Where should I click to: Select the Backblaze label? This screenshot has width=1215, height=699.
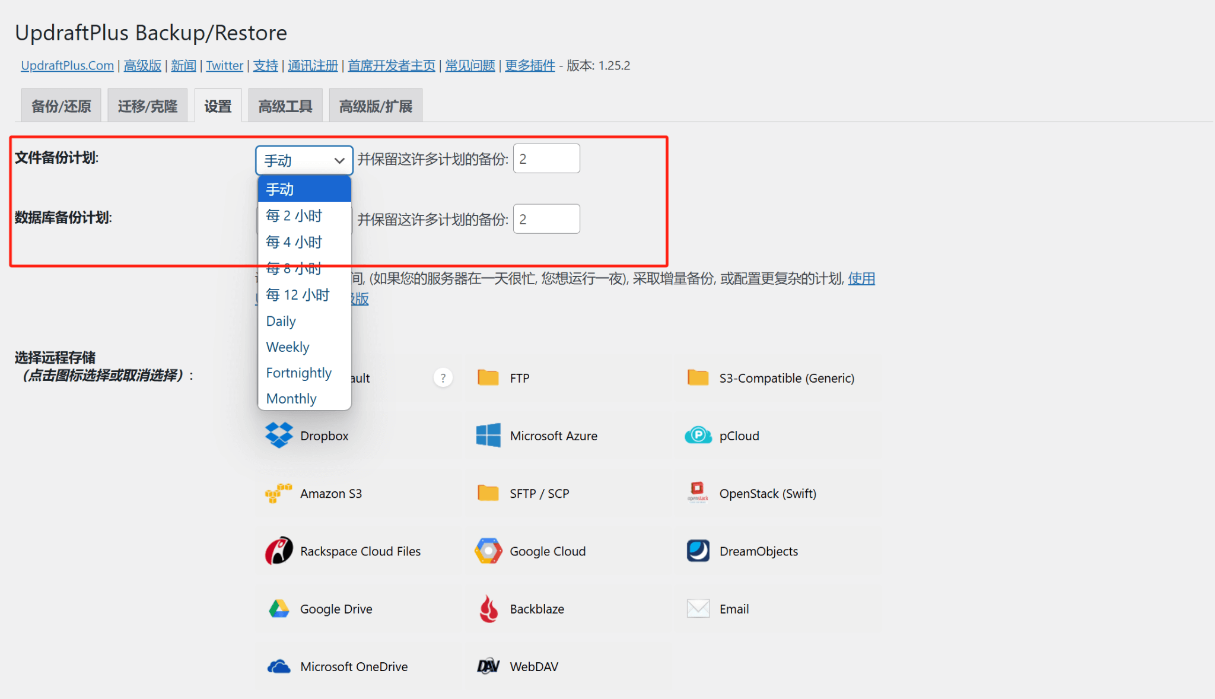pos(537,609)
